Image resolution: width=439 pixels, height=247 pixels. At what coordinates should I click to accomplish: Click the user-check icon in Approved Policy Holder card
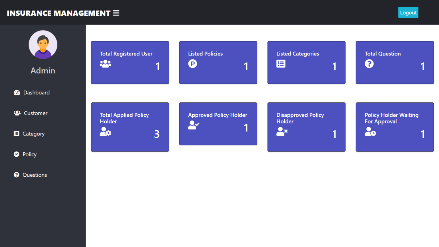coord(194,125)
